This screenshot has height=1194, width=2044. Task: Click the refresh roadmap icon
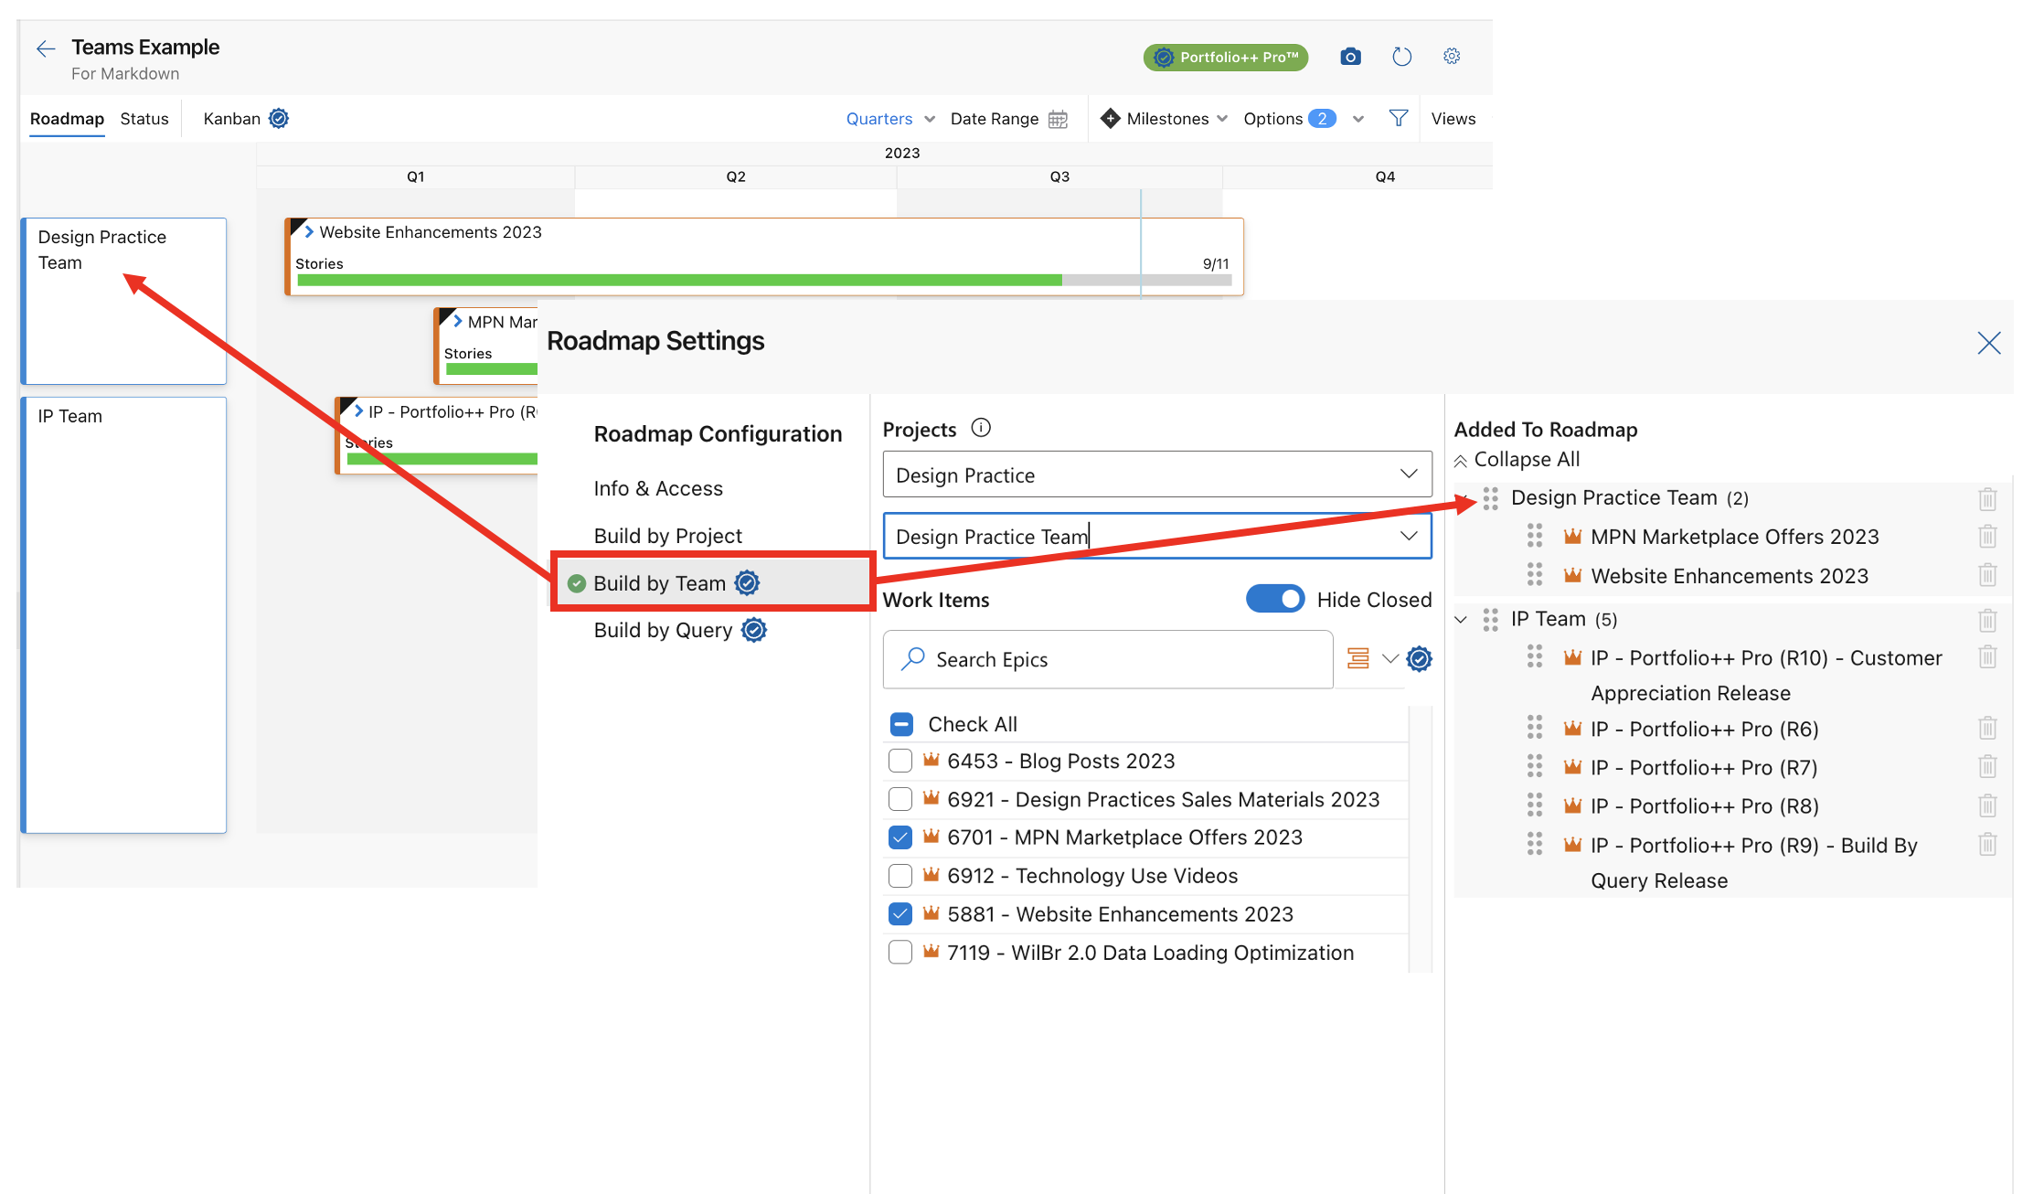click(x=1401, y=57)
